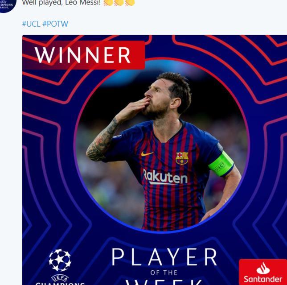This screenshot has width=287, height=285.
Task: Open the #POTW hashtag link
Action: coord(55,24)
